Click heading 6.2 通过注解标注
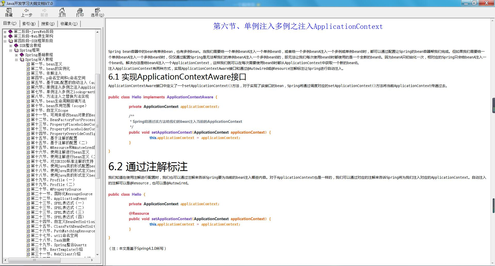This screenshot has height=266, width=495. 148,167
